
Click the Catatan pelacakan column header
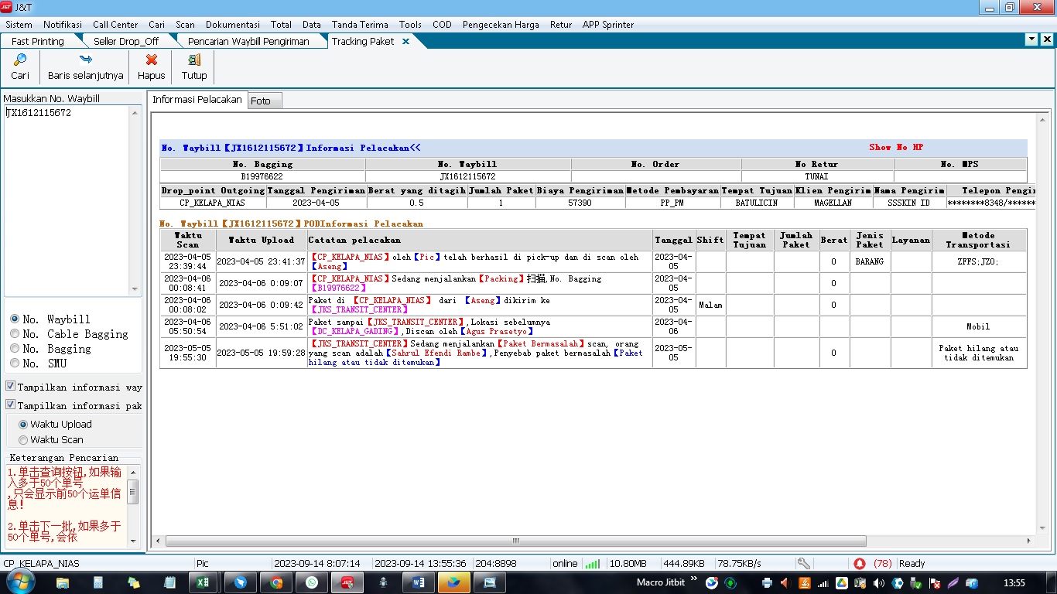click(x=480, y=240)
